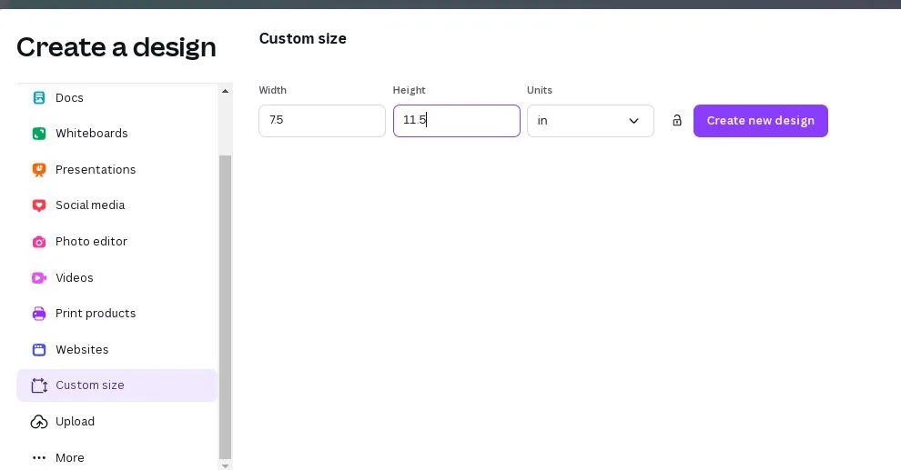
Task: Click the green Whiteboards icon
Action: (39, 134)
